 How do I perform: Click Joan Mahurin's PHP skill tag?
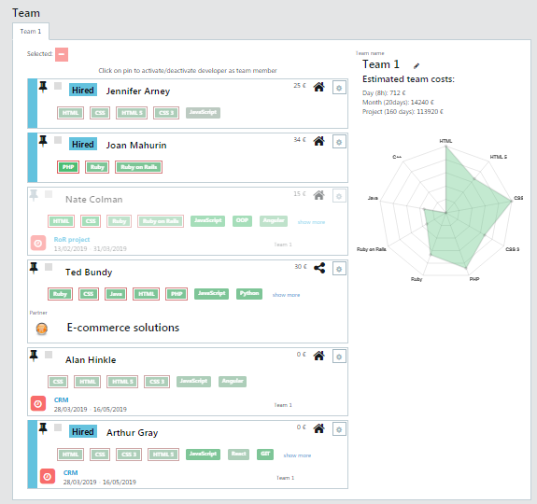(68, 167)
